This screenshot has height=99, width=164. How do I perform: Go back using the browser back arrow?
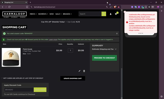tap(3, 7)
